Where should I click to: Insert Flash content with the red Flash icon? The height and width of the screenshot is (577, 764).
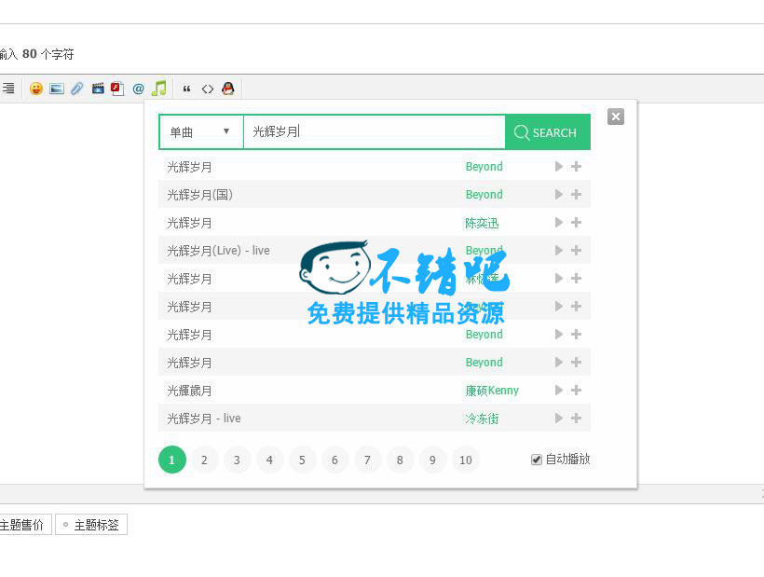click(117, 89)
